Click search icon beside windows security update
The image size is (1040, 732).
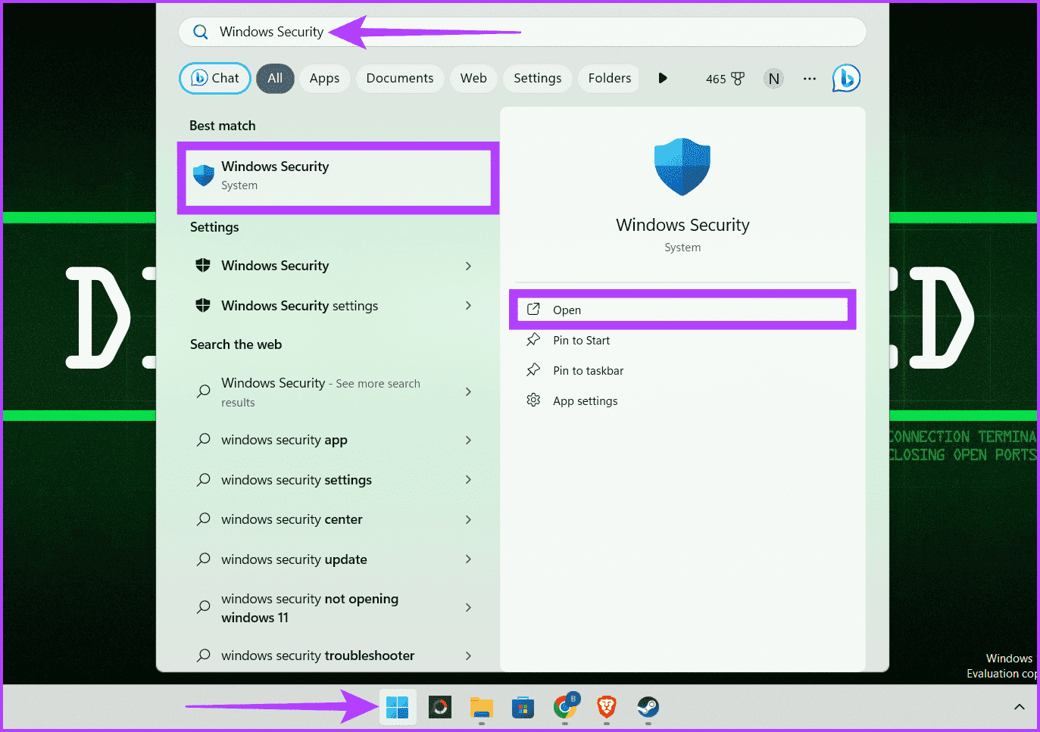coord(204,559)
